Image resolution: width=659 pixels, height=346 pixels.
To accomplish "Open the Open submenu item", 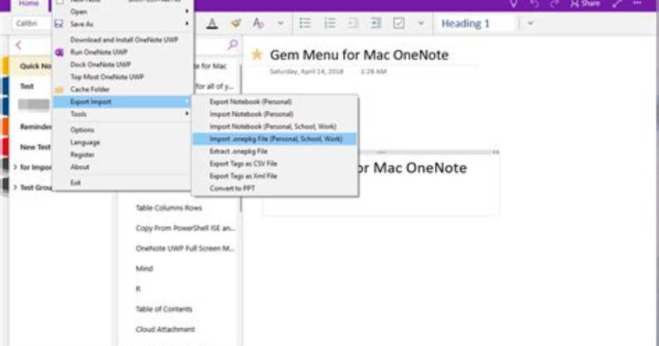I will tap(123, 12).
